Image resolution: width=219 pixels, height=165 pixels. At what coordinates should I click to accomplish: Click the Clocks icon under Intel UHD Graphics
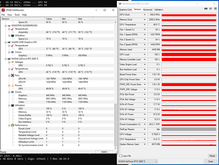pos(13,52)
